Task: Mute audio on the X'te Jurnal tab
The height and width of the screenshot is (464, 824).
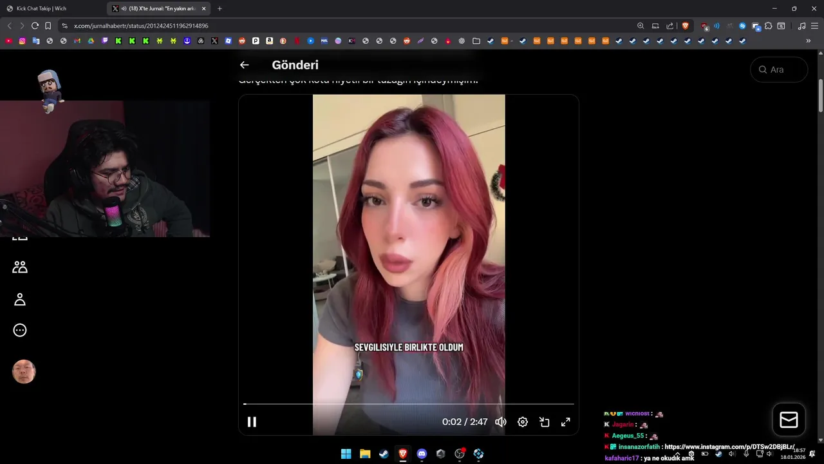Action: tap(124, 8)
